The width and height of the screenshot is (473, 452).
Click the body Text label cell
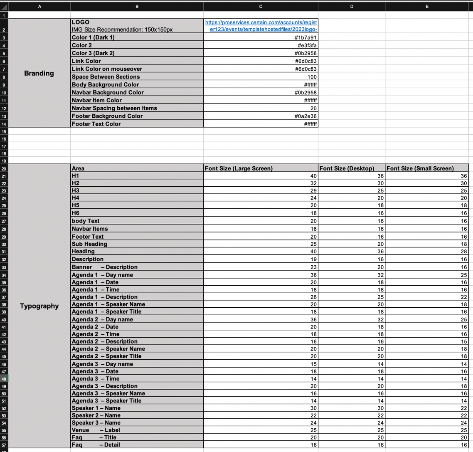click(137, 221)
